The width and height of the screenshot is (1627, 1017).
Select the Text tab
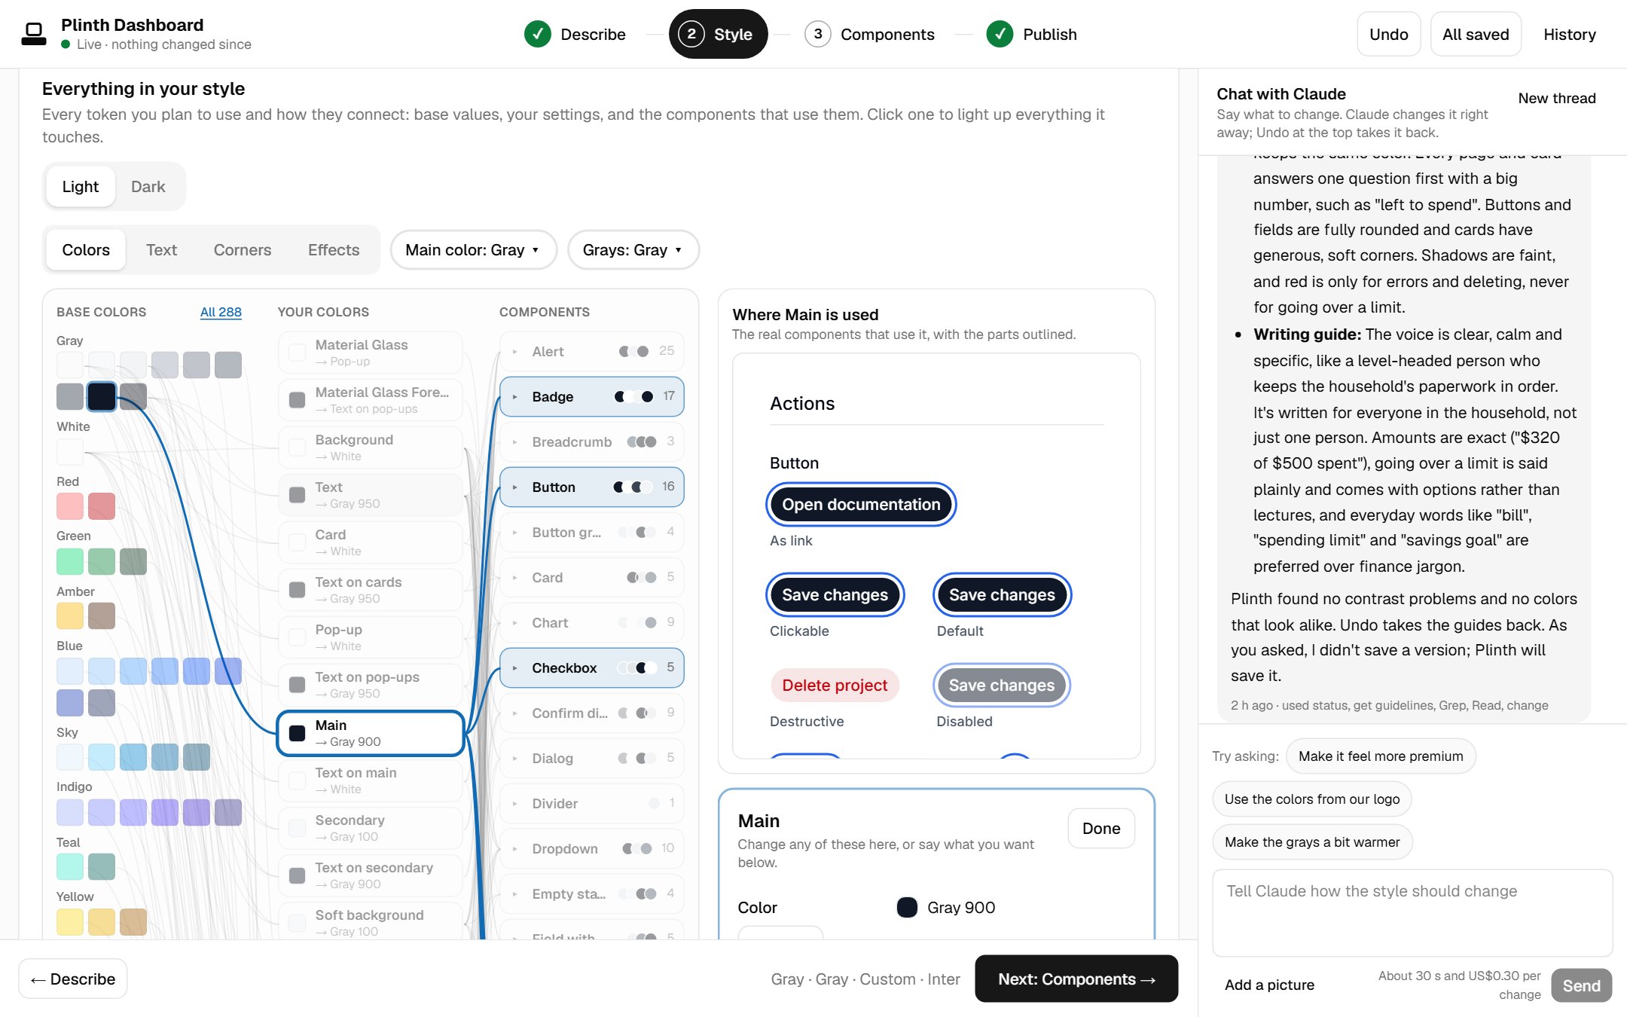(x=161, y=249)
